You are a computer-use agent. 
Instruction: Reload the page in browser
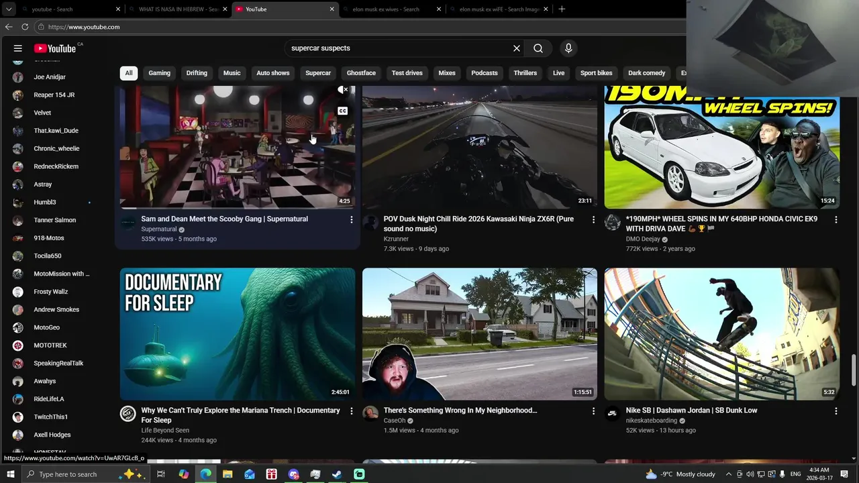click(25, 27)
